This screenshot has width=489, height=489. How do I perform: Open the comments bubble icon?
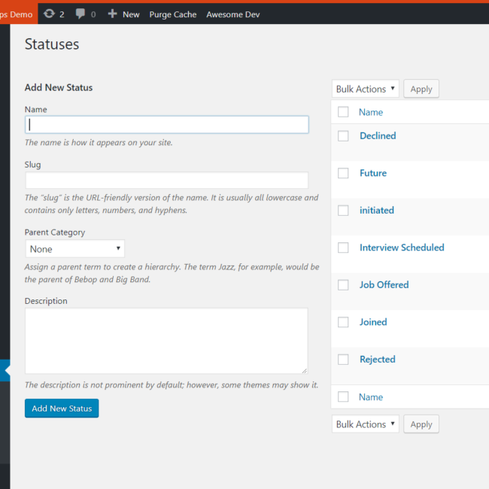pyautogui.click(x=80, y=14)
